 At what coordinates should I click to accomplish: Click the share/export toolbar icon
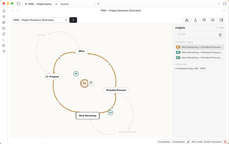click(x=195, y=20)
